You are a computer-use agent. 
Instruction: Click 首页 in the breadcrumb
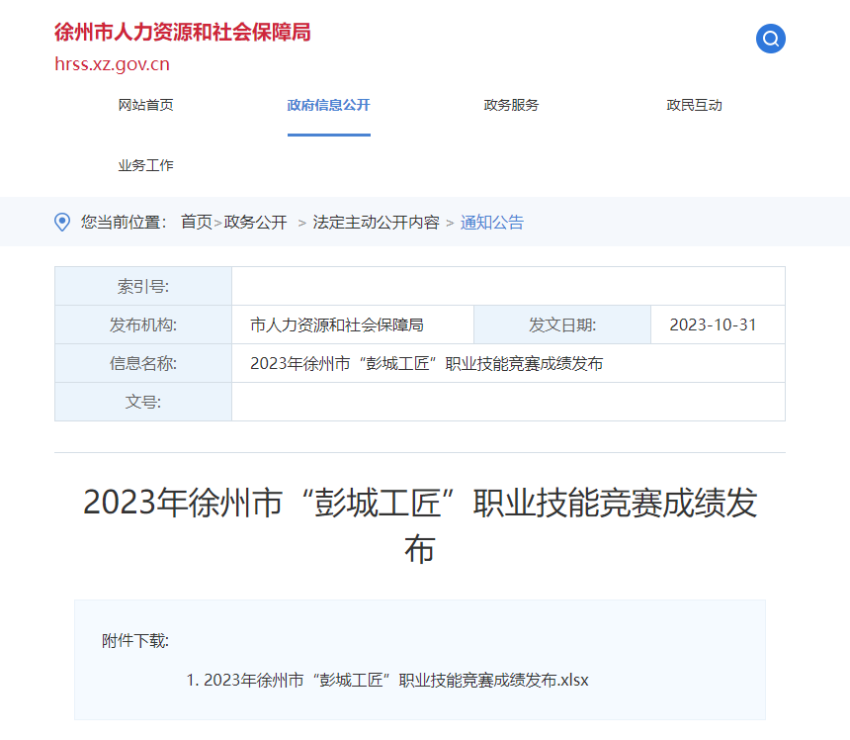click(197, 222)
